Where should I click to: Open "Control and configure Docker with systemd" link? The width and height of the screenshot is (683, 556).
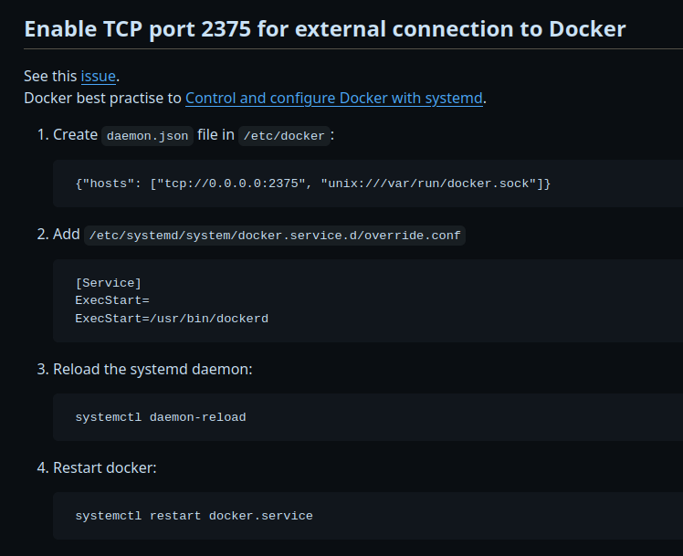[334, 98]
